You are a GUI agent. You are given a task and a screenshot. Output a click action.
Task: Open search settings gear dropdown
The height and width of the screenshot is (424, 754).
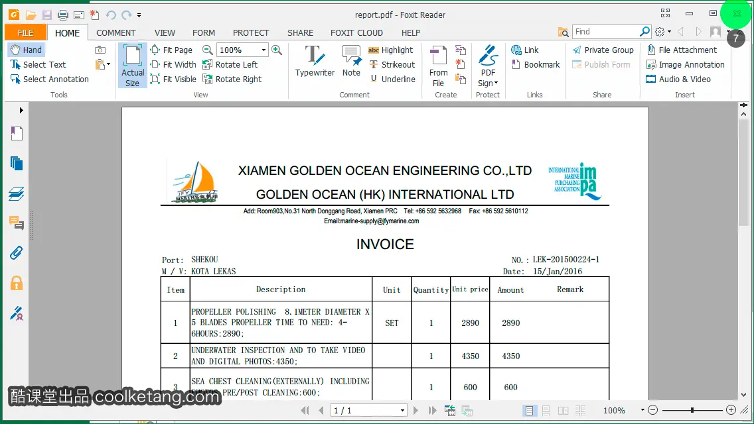click(662, 32)
